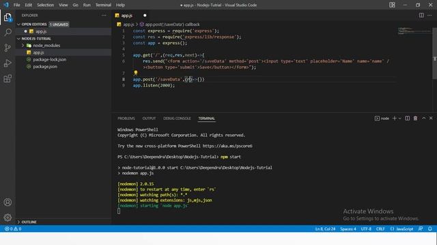Image resolution: width=437 pixels, height=245 pixels.
Task: Switch to the Debug Console tab
Action: [x=177, y=118]
